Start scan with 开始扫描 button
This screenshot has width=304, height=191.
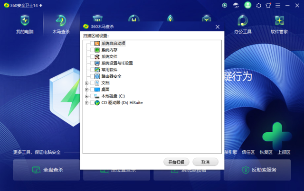[176, 162]
